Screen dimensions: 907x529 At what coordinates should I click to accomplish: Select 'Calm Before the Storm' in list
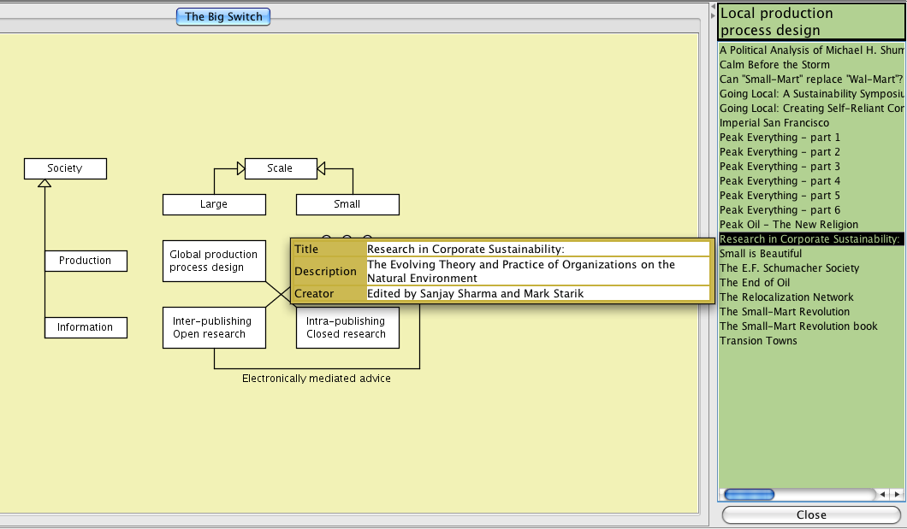click(774, 65)
